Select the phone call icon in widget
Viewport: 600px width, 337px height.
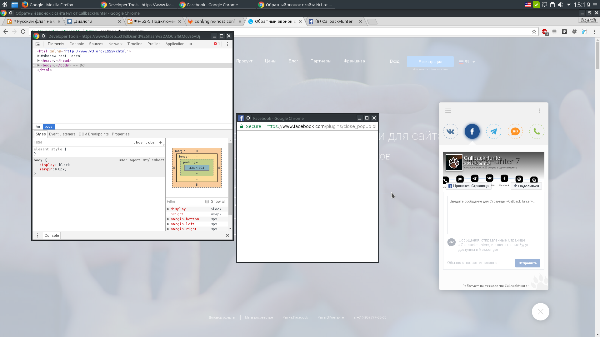click(537, 131)
